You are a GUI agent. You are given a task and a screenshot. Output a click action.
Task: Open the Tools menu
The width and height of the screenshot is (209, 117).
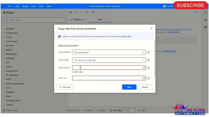[33, 6]
